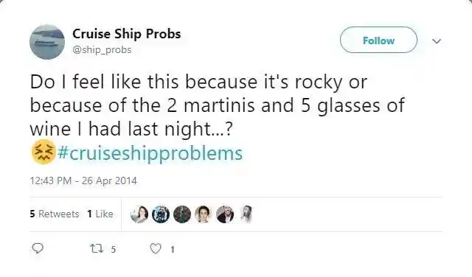This screenshot has height=277, width=472.
Task: Open fifth liker avatar, person in dark jacket
Action: [x=225, y=214]
